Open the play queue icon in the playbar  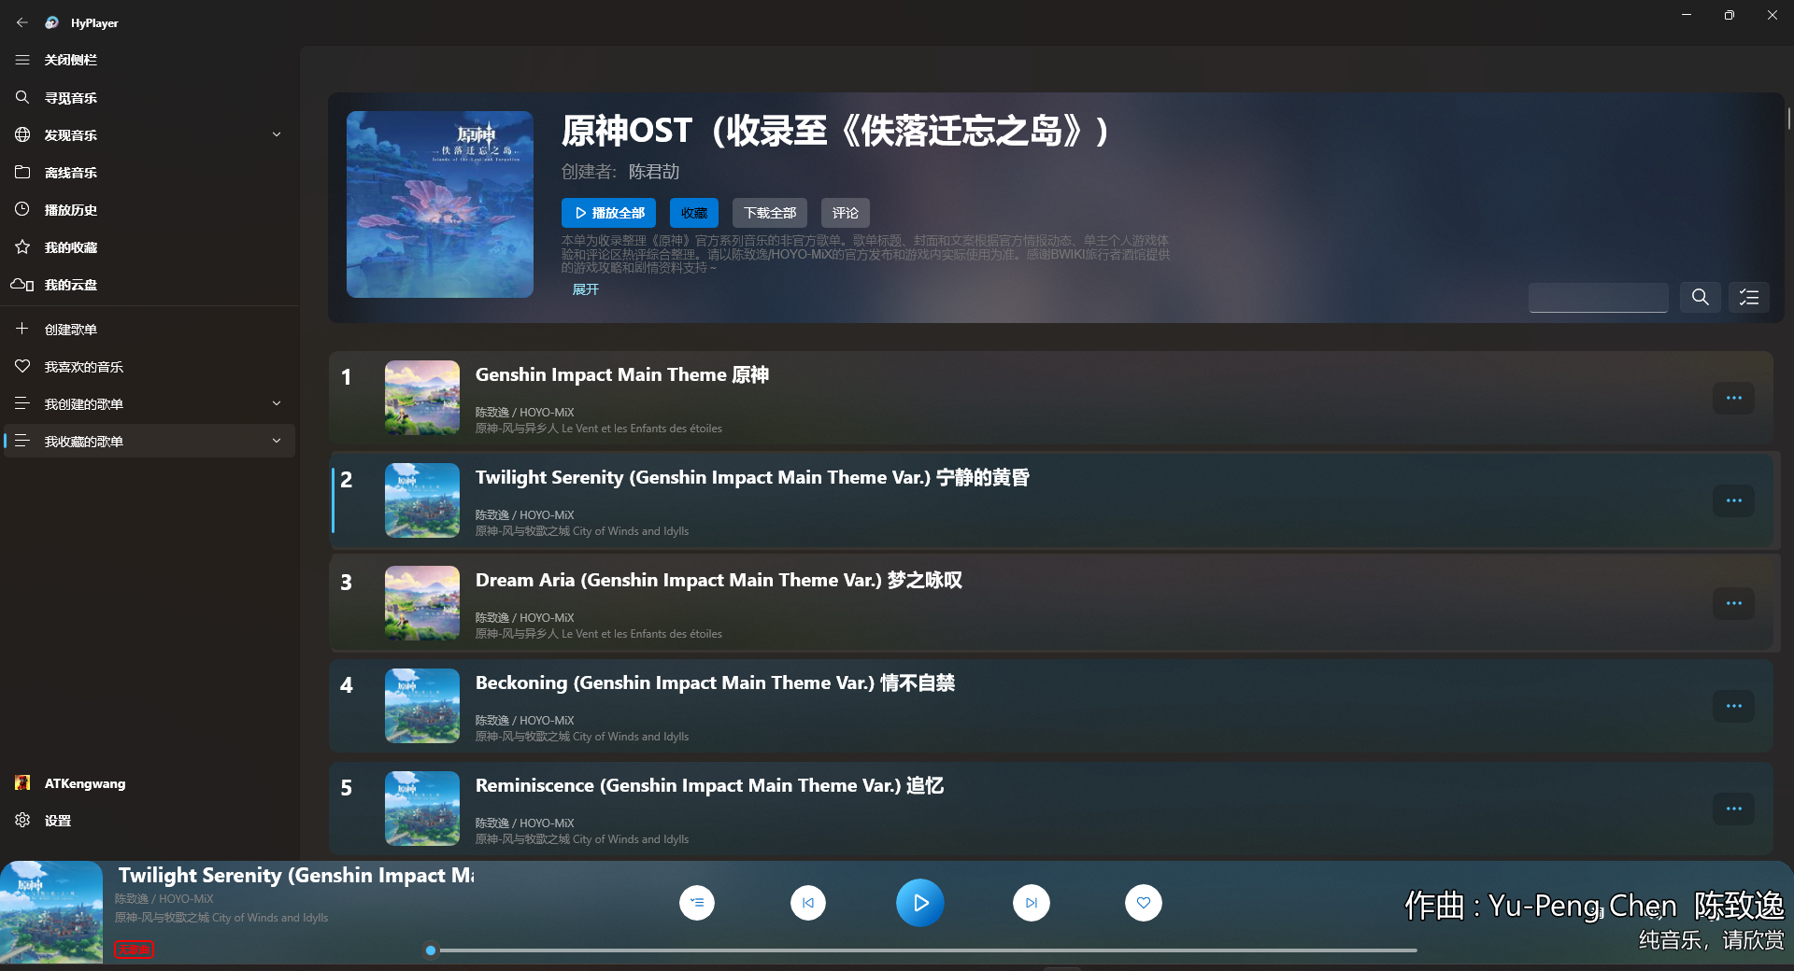pyautogui.click(x=696, y=903)
